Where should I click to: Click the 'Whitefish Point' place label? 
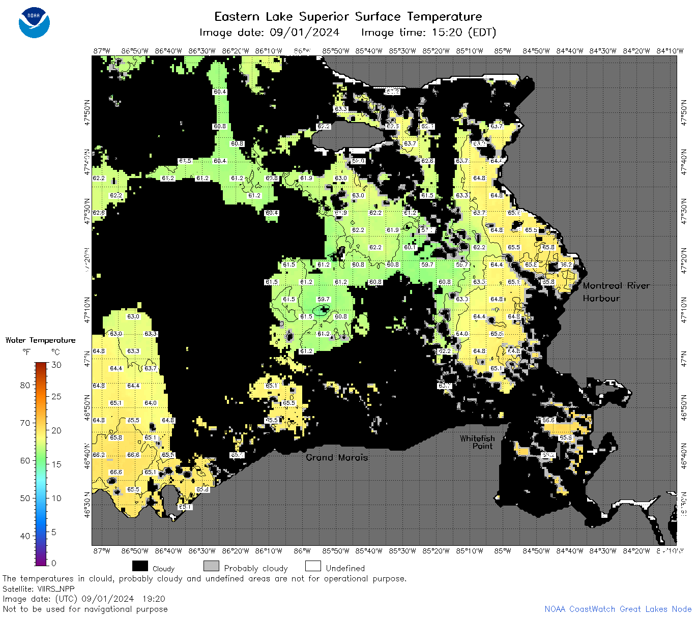pyautogui.click(x=477, y=442)
